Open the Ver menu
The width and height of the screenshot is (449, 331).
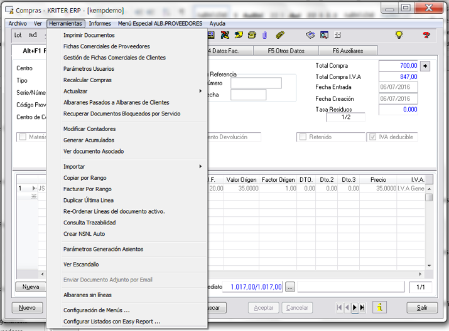coord(38,23)
